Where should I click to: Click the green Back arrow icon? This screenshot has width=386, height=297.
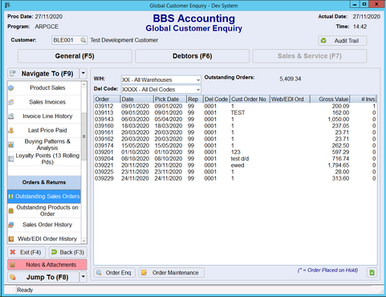54,252
